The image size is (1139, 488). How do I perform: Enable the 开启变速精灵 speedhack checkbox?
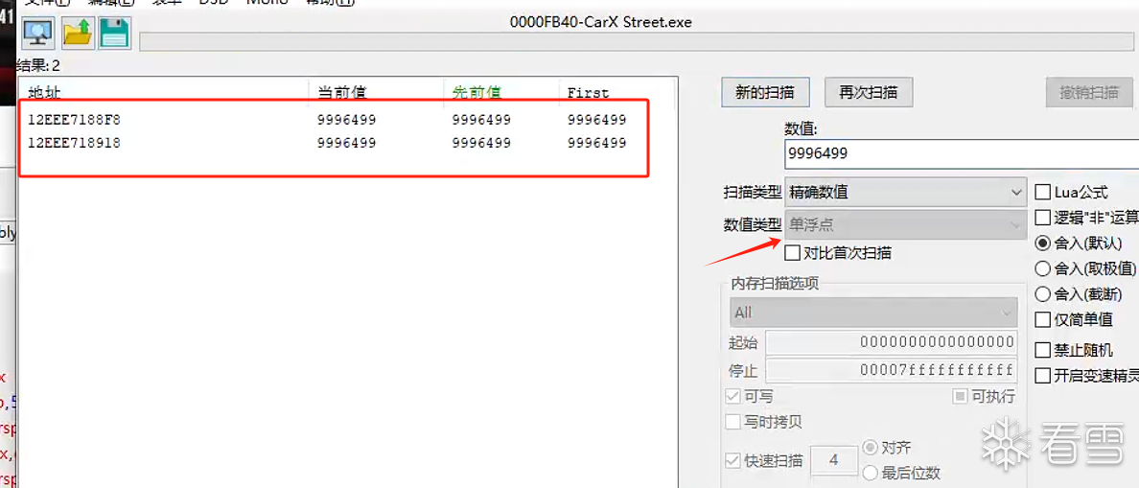1042,376
